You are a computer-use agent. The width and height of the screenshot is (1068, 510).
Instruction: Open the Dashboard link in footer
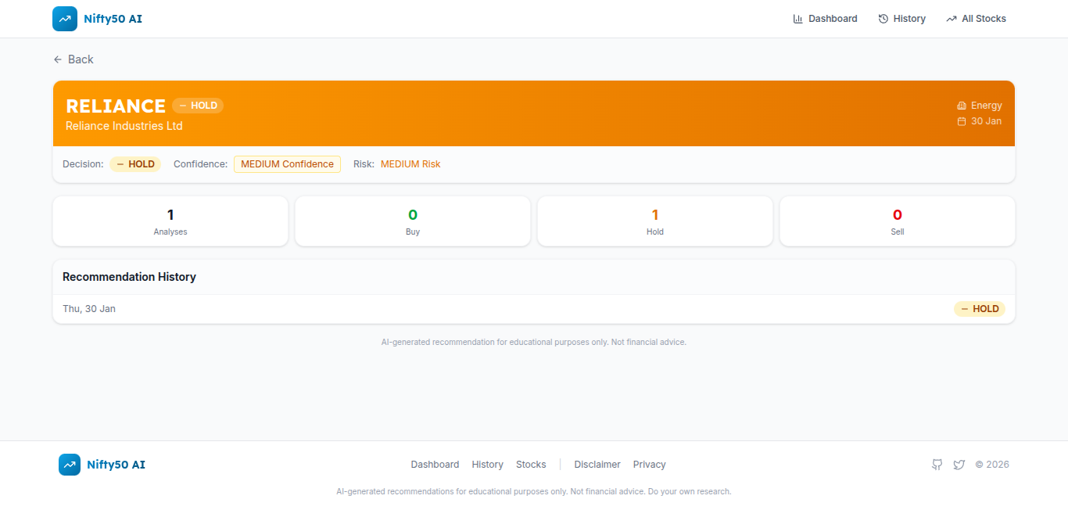tap(435, 465)
